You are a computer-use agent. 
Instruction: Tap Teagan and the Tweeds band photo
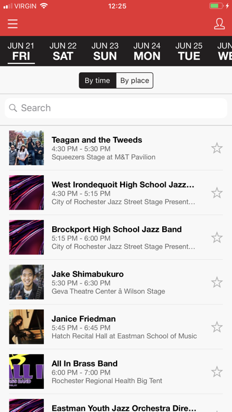click(27, 147)
